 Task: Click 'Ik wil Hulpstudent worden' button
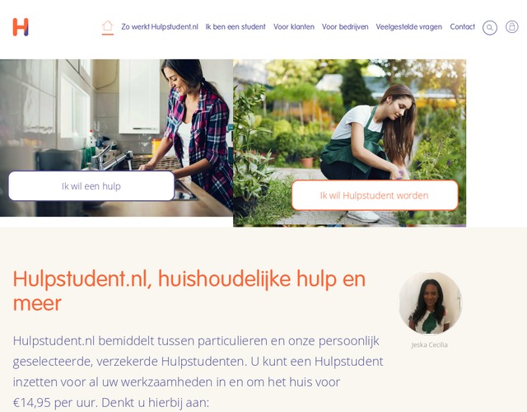375,195
